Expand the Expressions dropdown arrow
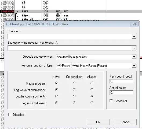The image size is (142, 129). (x=134, y=48)
